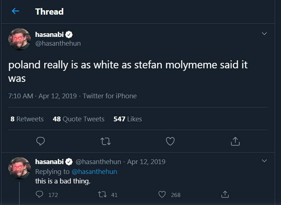Share the "this is a bad thing" reply

(225, 195)
